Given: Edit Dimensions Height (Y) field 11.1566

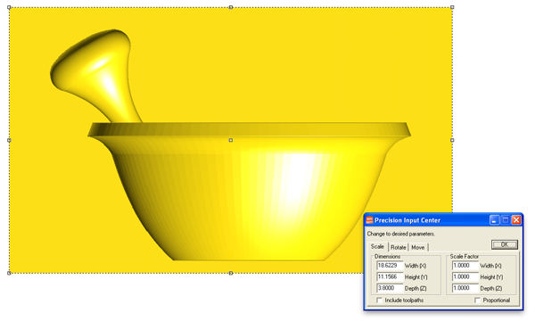Looking at the screenshot, I should coord(390,276).
